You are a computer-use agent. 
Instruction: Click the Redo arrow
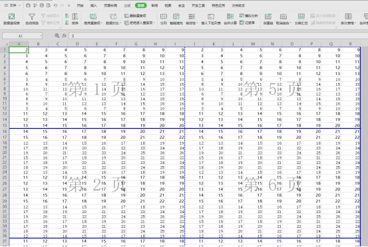tap(62, 5)
